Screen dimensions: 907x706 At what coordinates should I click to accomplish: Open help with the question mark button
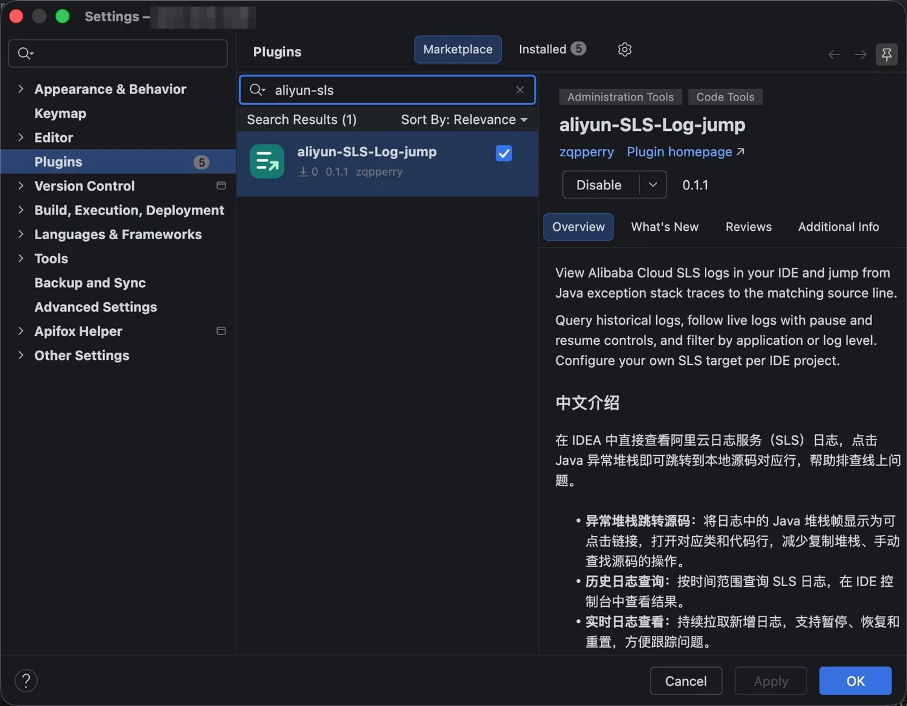point(26,681)
